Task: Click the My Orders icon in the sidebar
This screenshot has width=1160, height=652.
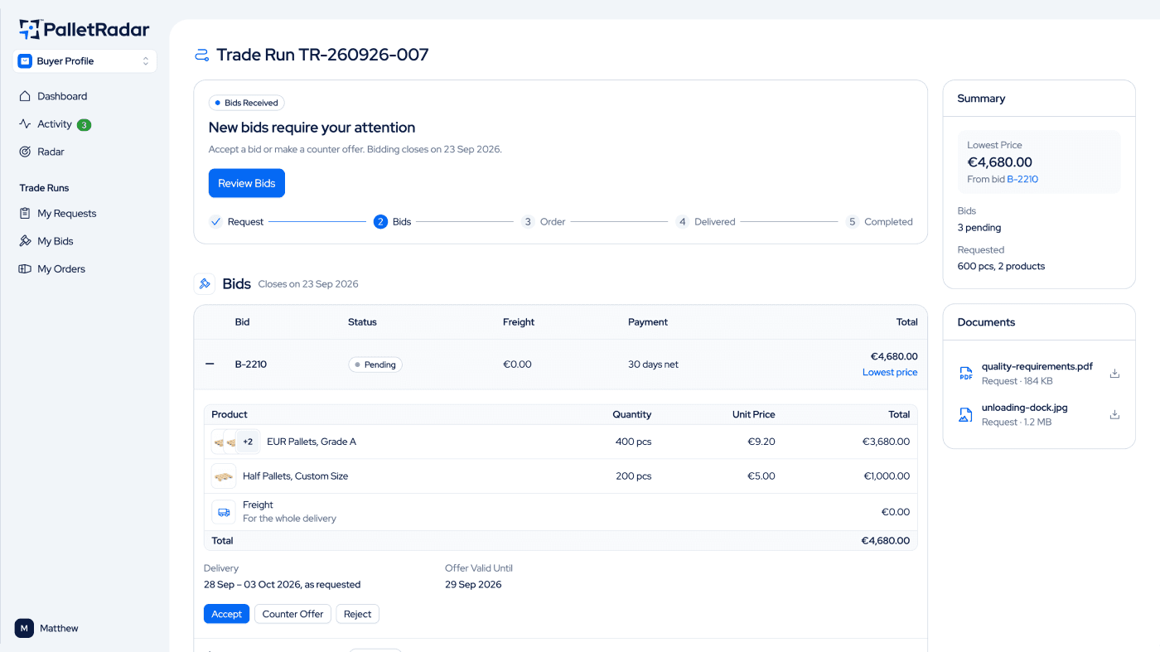Action: pyautogui.click(x=25, y=269)
